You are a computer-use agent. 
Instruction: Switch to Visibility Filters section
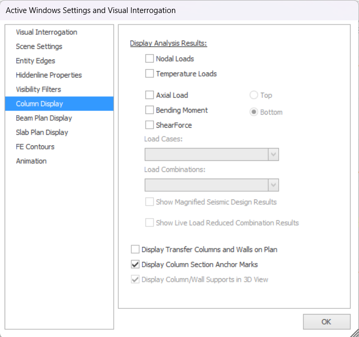[38, 90]
